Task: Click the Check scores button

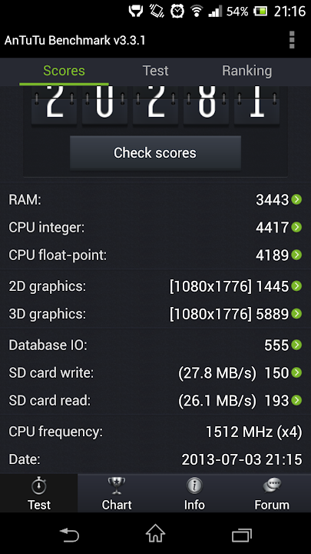Action: [155, 152]
